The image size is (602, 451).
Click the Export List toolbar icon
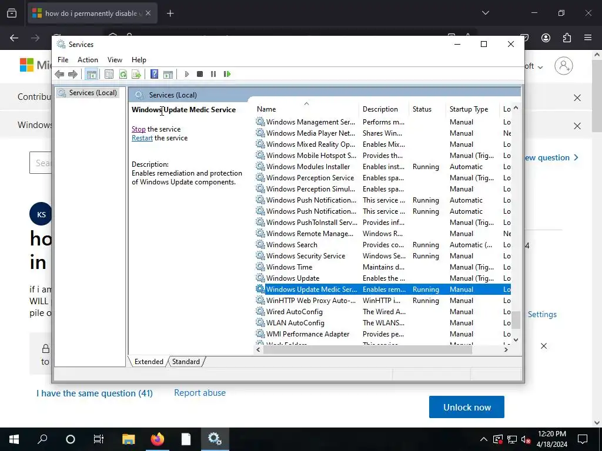pos(136,74)
